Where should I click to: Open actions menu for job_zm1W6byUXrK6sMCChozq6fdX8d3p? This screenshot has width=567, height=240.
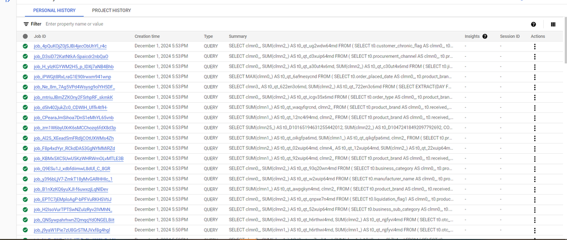pyautogui.click(x=535, y=128)
